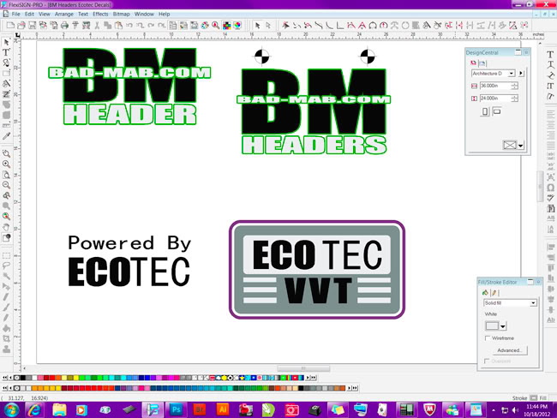Viewport: 557px width, 418px height.
Task: Click the crossed-box button in DesignCentral
Action: [x=510, y=146]
